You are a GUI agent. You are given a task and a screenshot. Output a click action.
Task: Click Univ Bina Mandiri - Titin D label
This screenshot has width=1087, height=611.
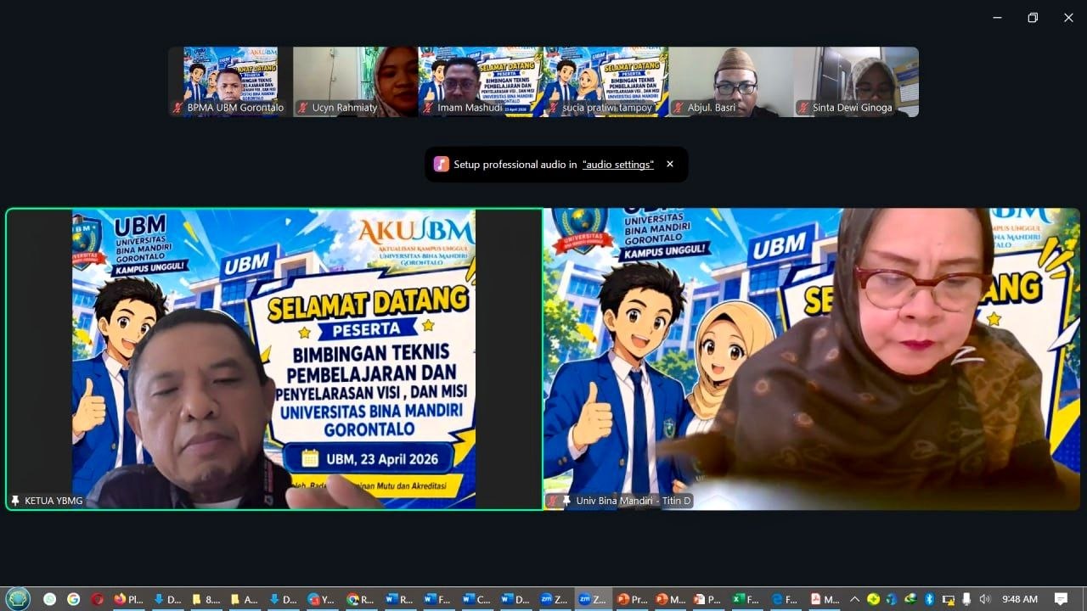633,501
